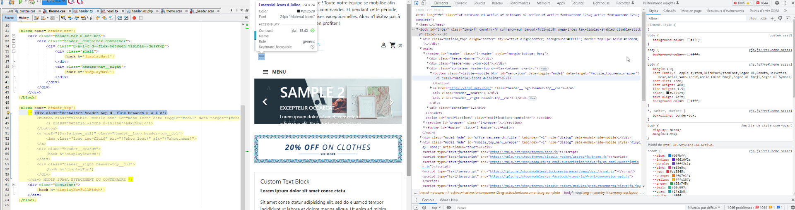This screenshot has width=795, height=210.
Task: Click the memory usage bar in NetBeans
Action: pos(54,2)
